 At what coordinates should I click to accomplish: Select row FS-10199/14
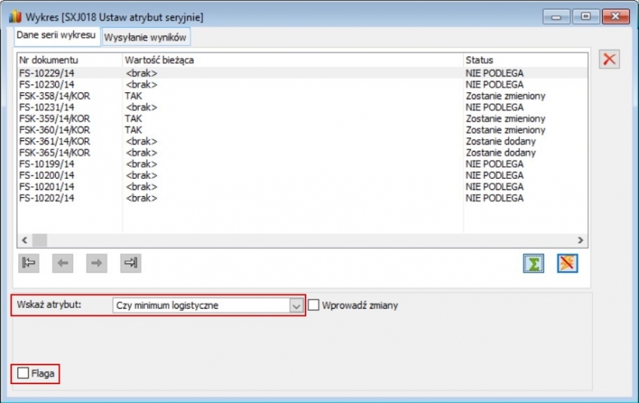pos(303,164)
